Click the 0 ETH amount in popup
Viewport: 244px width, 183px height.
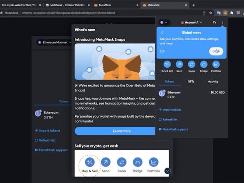[x=171, y=97]
